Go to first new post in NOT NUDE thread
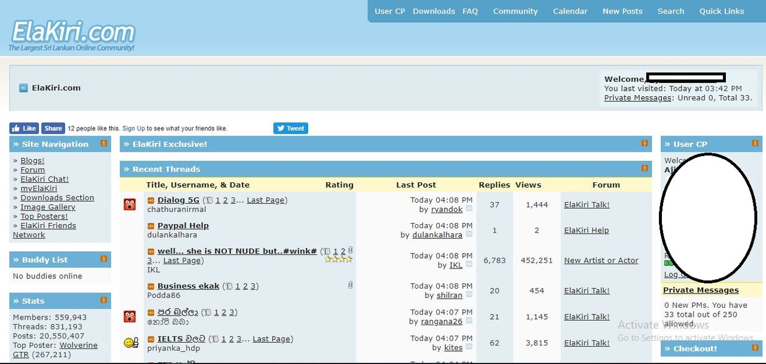The width and height of the screenshot is (766, 364). pos(151,252)
